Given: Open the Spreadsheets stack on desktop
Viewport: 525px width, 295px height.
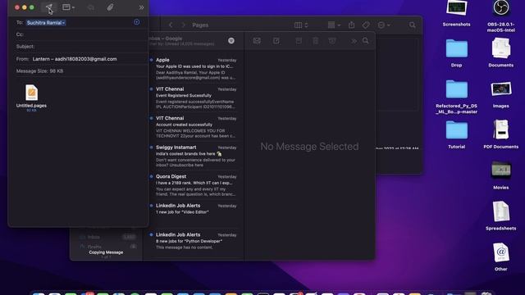Looking at the screenshot, I should (501, 216).
